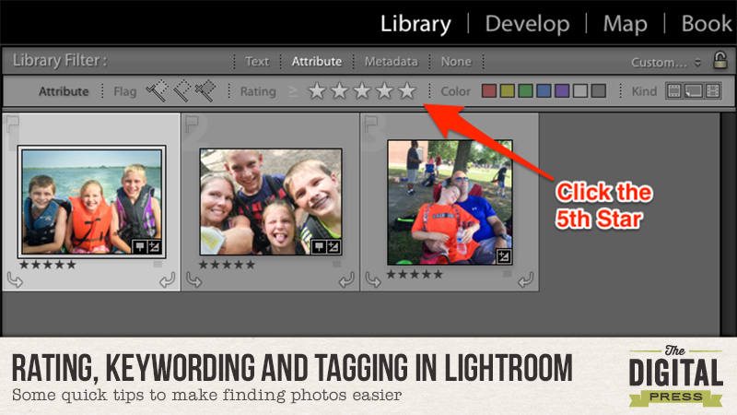Screen dimensions: 737x415
Task: Filter by yellow color label
Action: pos(508,90)
